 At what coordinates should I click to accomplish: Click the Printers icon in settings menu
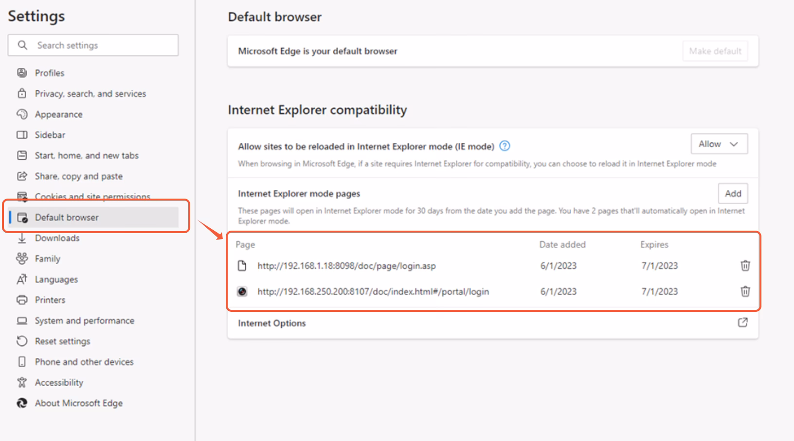click(22, 300)
